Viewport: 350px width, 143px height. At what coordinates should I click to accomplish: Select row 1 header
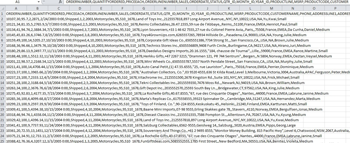tap(3, 14)
